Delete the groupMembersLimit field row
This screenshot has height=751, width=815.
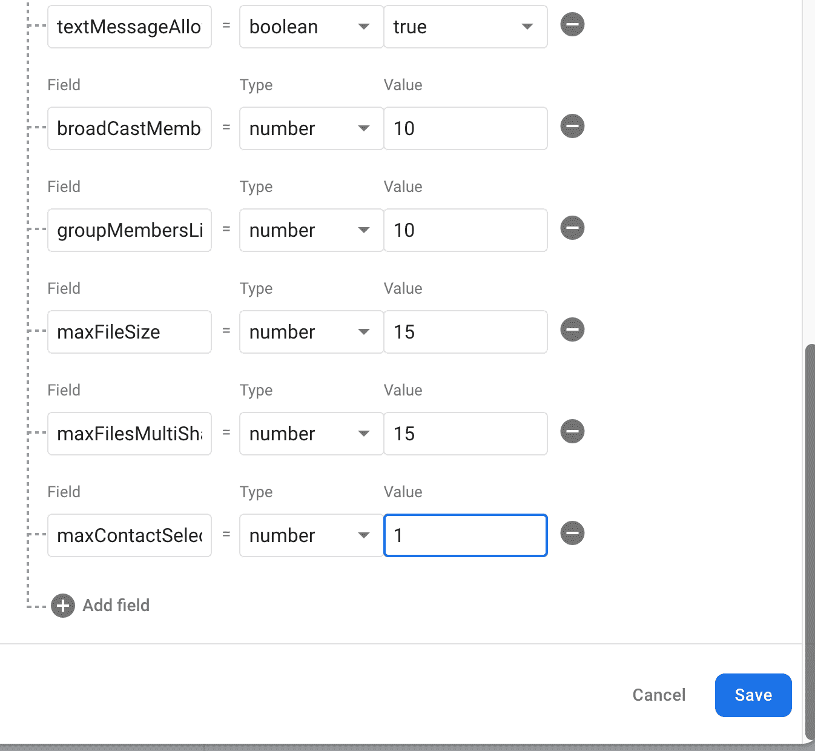(572, 228)
